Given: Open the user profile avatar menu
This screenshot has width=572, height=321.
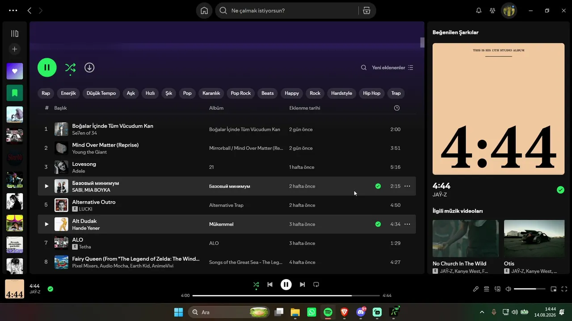Looking at the screenshot, I should tap(509, 11).
